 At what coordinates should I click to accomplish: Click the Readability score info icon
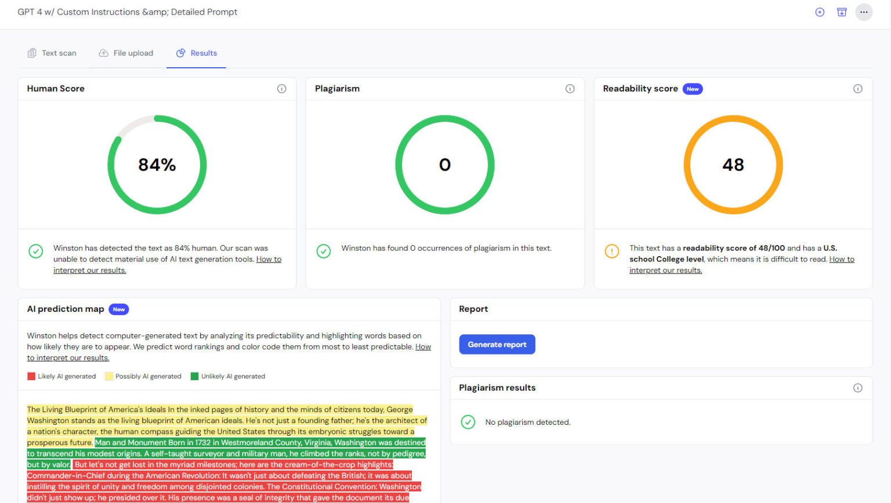pyautogui.click(x=858, y=89)
